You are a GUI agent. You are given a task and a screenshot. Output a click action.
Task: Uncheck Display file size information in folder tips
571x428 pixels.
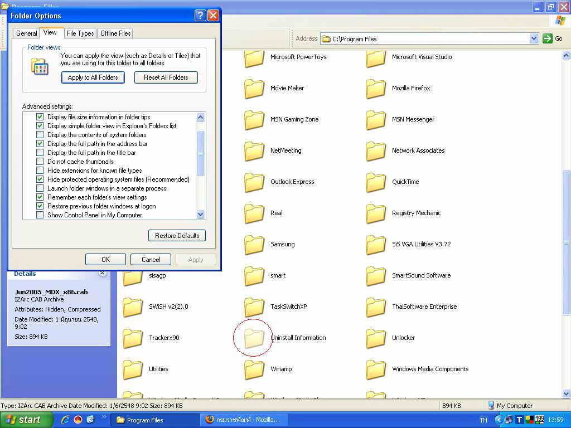click(40, 117)
